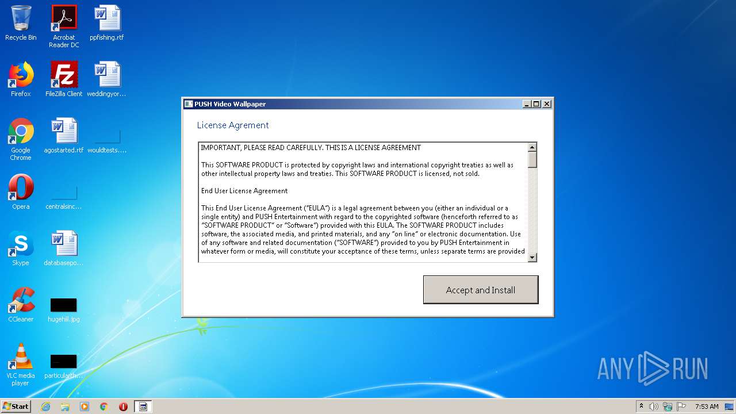Close the PUSH Video Wallpaper window
This screenshot has height=414, width=736.
pos(547,104)
